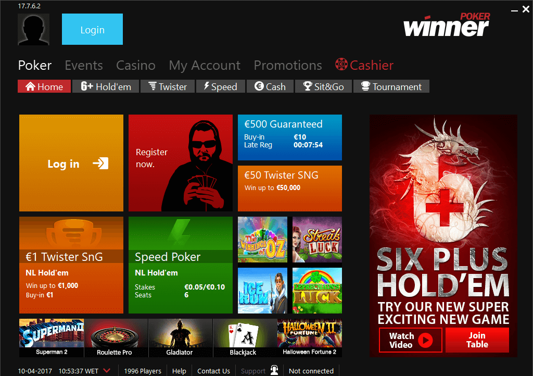Click the Cashier chip icon
533x376 pixels.
(341, 64)
